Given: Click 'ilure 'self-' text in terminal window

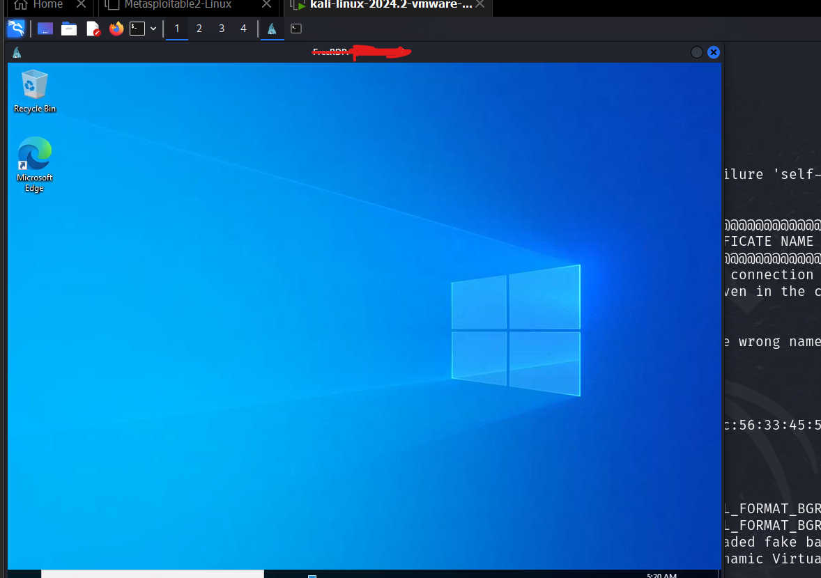Looking at the screenshot, I should coord(772,174).
